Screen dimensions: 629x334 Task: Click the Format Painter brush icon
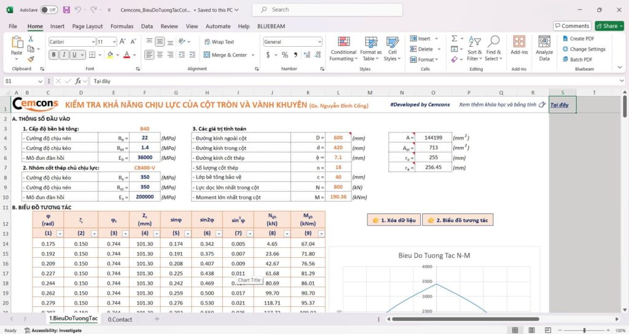31,59
